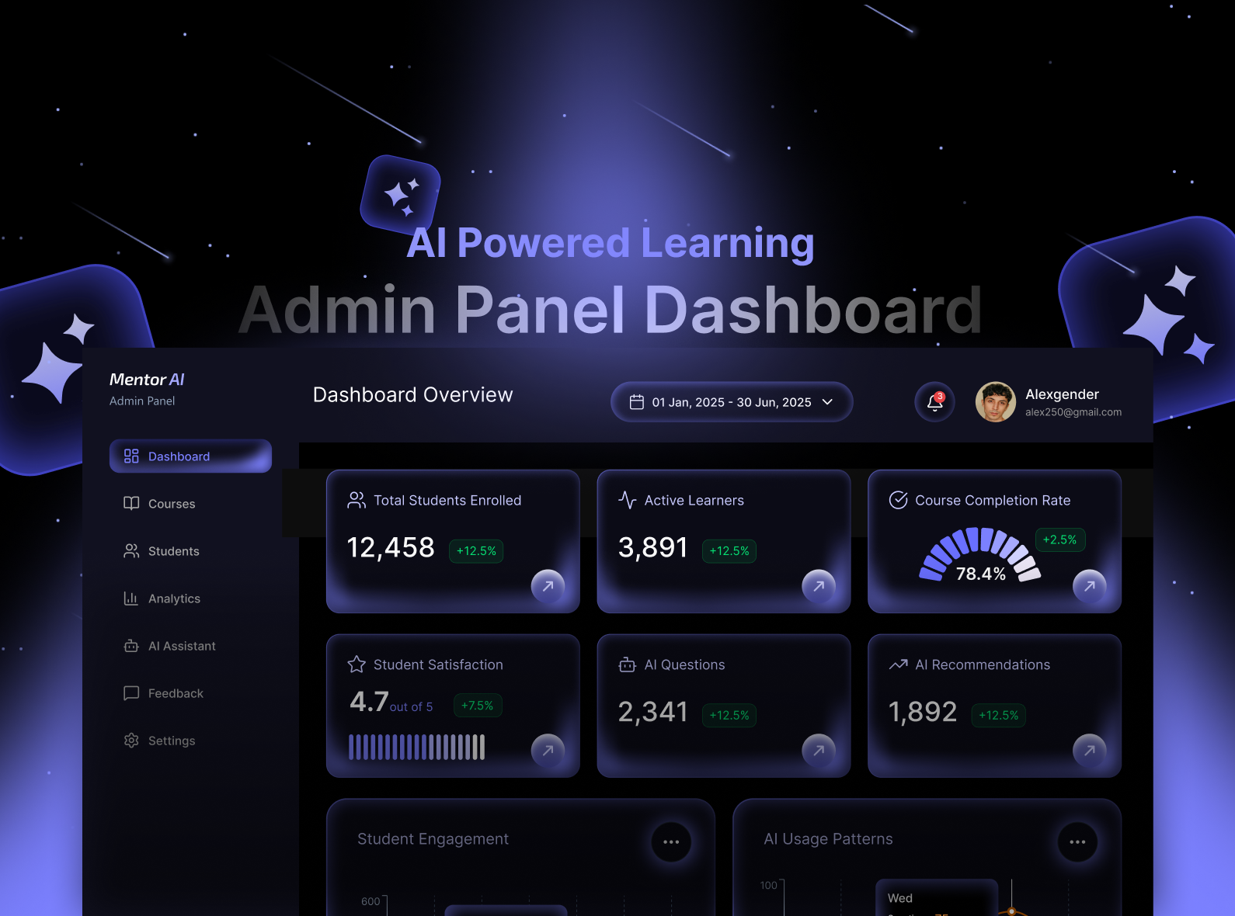The height and width of the screenshot is (916, 1235).
Task: Open Student Engagement more options menu
Action: tap(671, 842)
